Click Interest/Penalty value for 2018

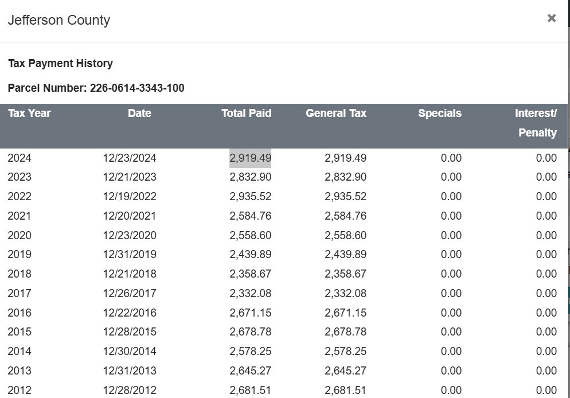point(546,274)
